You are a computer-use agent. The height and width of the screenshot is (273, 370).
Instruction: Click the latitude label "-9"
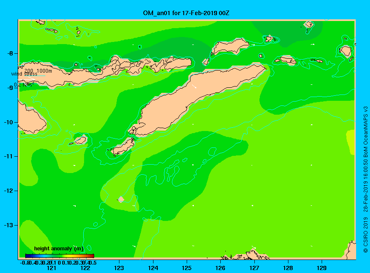(10, 88)
